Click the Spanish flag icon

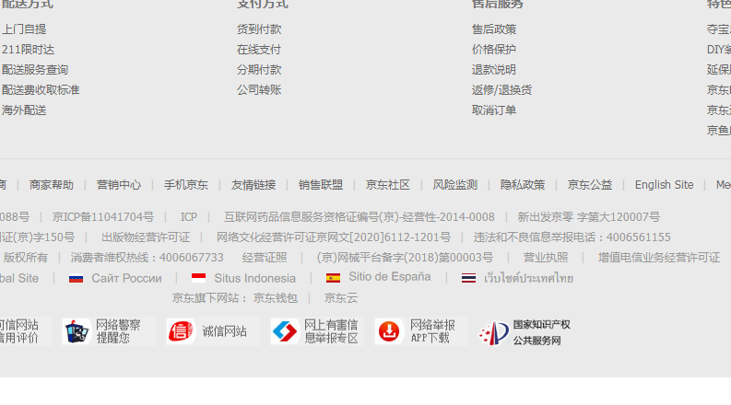point(333,278)
